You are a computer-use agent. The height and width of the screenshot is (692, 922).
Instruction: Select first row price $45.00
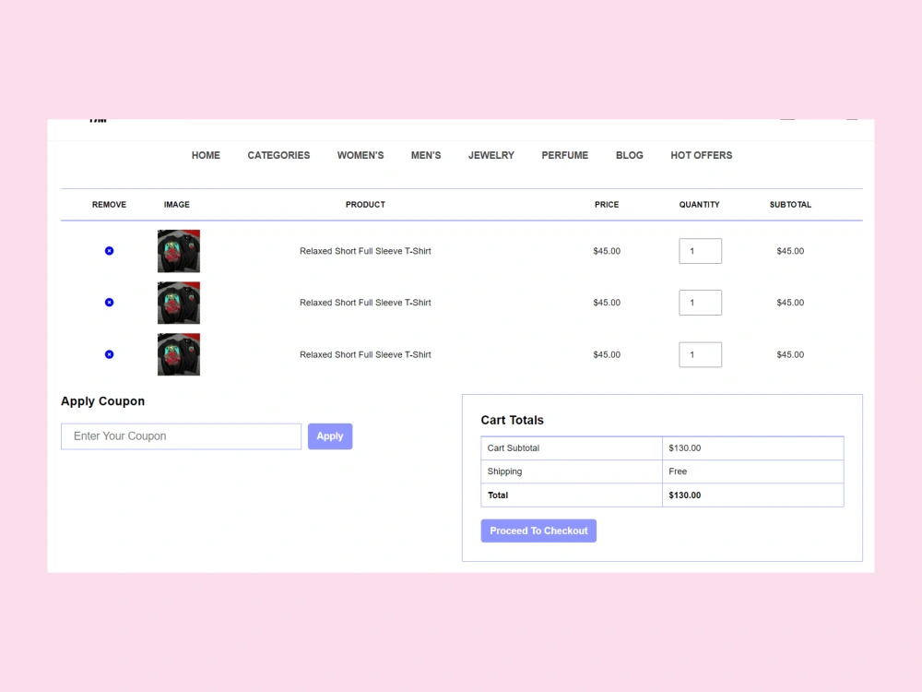[607, 251]
